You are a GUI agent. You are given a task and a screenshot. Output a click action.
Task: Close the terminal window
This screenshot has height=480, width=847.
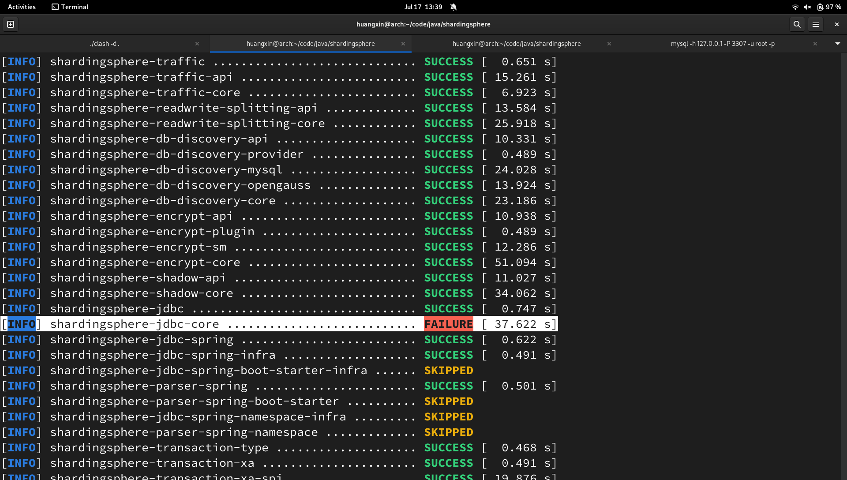[836, 24]
